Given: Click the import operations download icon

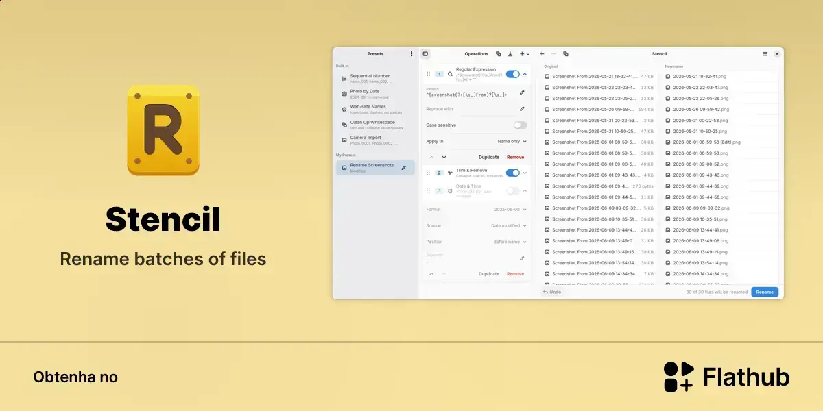Looking at the screenshot, I should click(x=510, y=53).
